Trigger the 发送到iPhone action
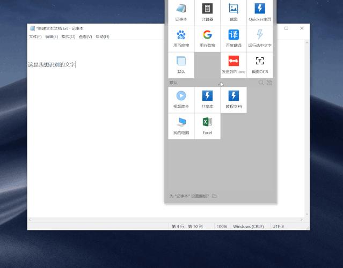 click(233, 65)
